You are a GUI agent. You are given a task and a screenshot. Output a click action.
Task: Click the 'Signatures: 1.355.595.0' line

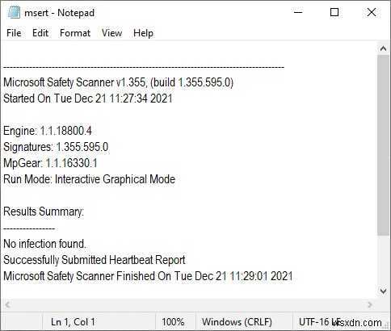56,147
